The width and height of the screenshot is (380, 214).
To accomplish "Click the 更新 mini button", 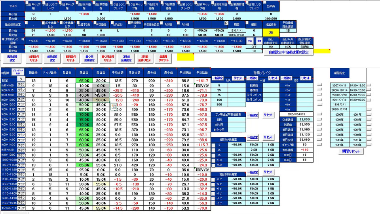I will coord(259,41).
